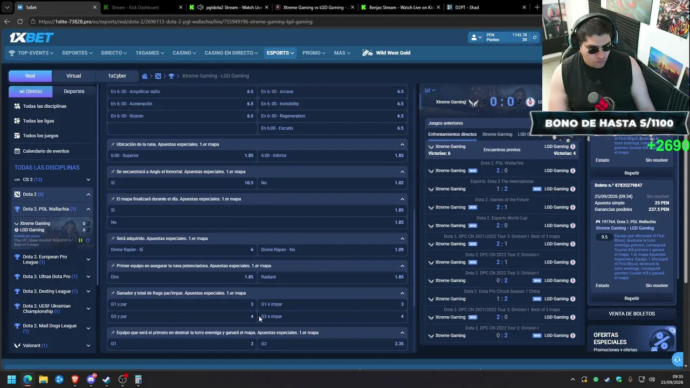The height and width of the screenshot is (388, 690).
Task: Open Todas las ligas in the sidebar
Action: pyautogui.click(x=52, y=121)
